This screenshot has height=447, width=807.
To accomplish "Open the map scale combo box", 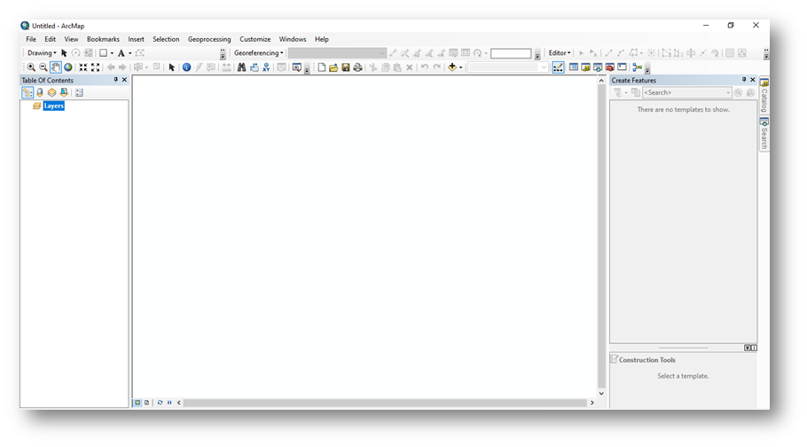I will 507,67.
